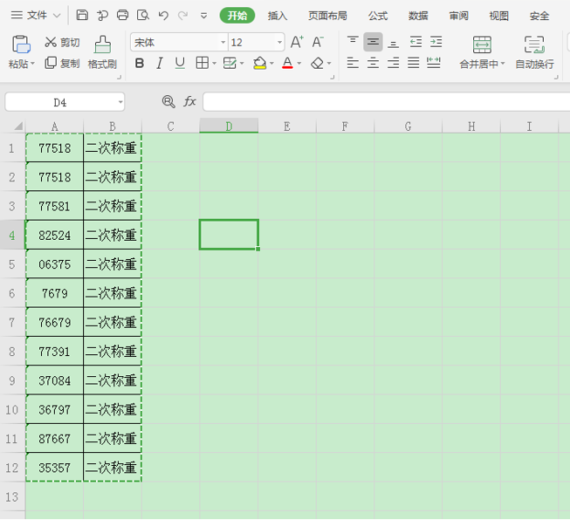The image size is (570, 520).
Task: Click the Copy (复制) button
Action: (x=62, y=63)
